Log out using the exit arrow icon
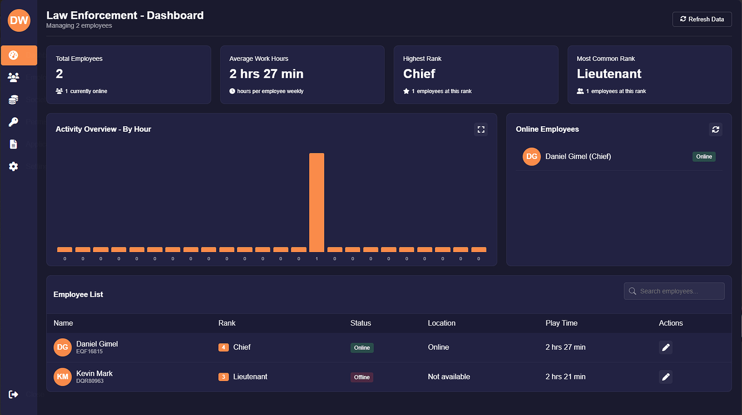 click(13, 394)
